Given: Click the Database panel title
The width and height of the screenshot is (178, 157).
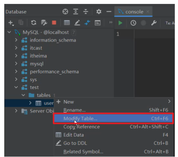Looking at the screenshot, I should click(16, 12).
